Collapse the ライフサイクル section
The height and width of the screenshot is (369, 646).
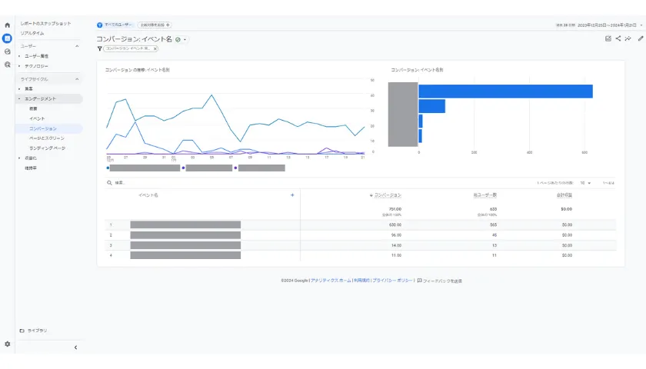point(77,78)
